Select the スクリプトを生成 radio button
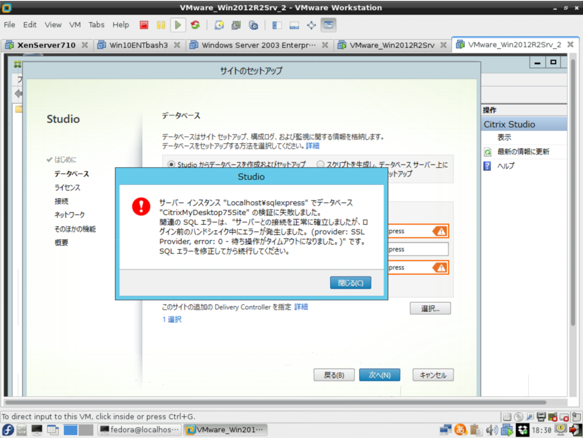 [x=320, y=164]
